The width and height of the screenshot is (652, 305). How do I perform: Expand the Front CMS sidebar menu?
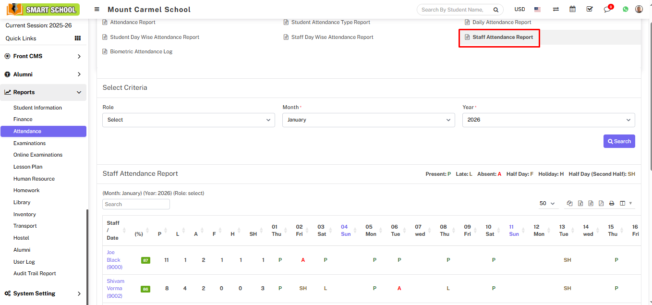pyautogui.click(x=43, y=56)
